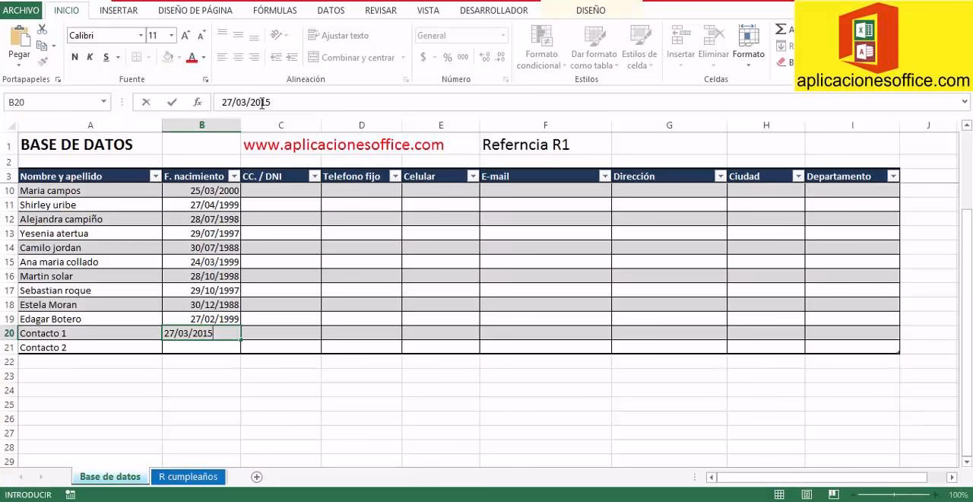This screenshot has height=502, width=973.
Task: Align text to the top icon
Action: (x=222, y=34)
